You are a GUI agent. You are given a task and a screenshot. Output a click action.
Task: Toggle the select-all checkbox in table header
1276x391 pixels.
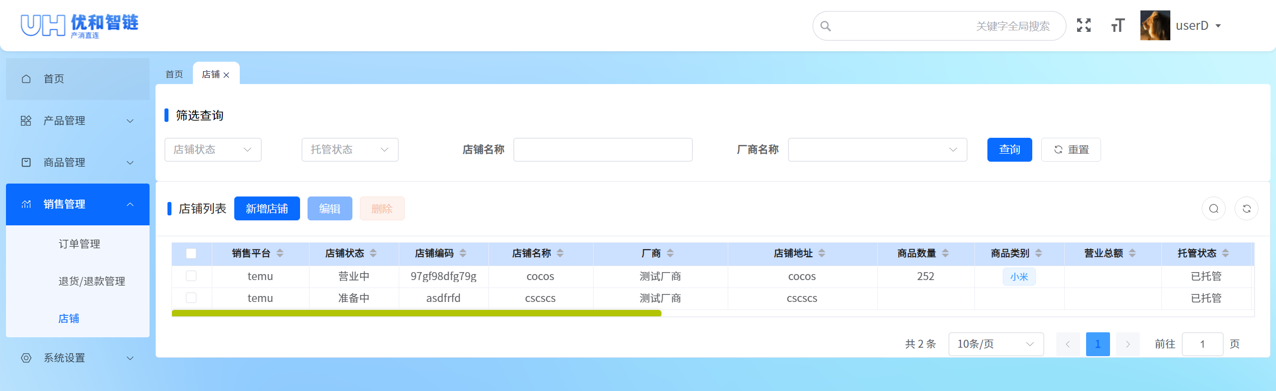click(x=191, y=253)
